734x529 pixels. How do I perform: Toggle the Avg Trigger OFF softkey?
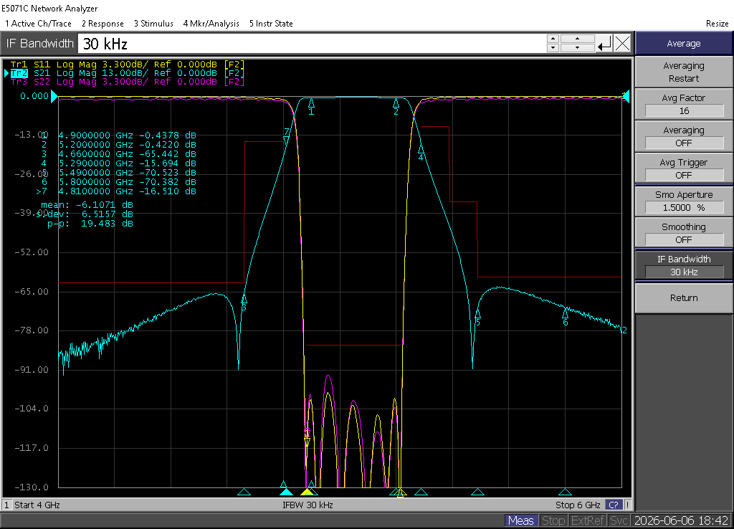(x=683, y=169)
